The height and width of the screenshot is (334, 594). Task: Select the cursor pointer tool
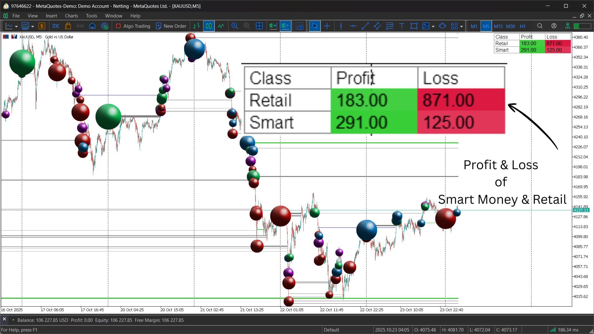(x=315, y=26)
